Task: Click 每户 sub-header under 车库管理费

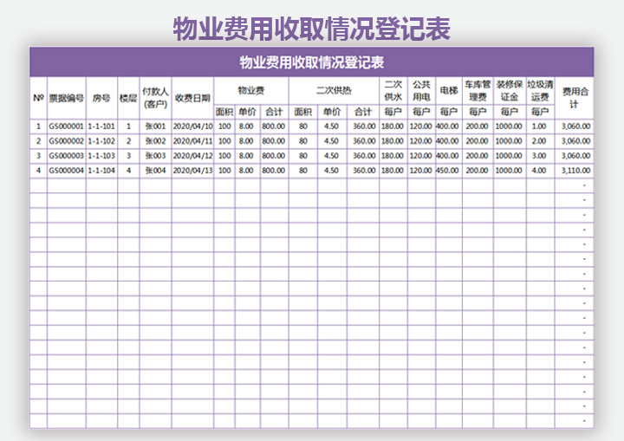Action: (x=478, y=112)
